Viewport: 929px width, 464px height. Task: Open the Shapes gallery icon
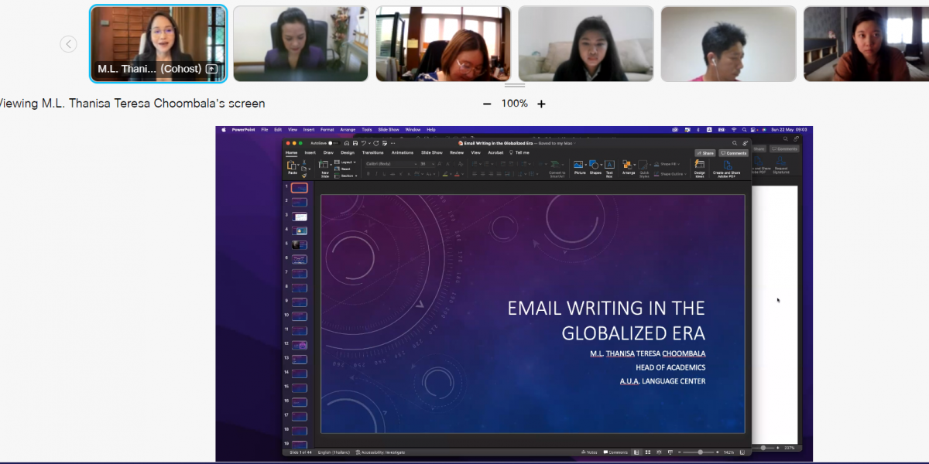point(595,166)
